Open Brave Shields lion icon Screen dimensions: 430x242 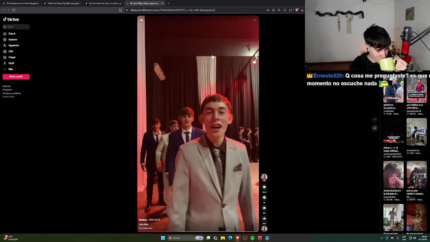(x=297, y=10)
